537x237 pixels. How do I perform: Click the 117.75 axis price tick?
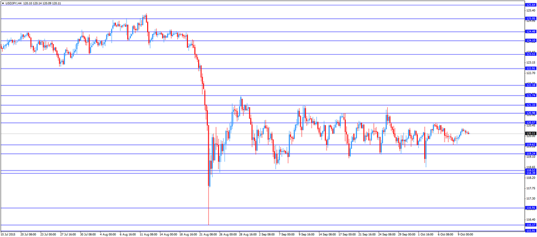point(530,188)
